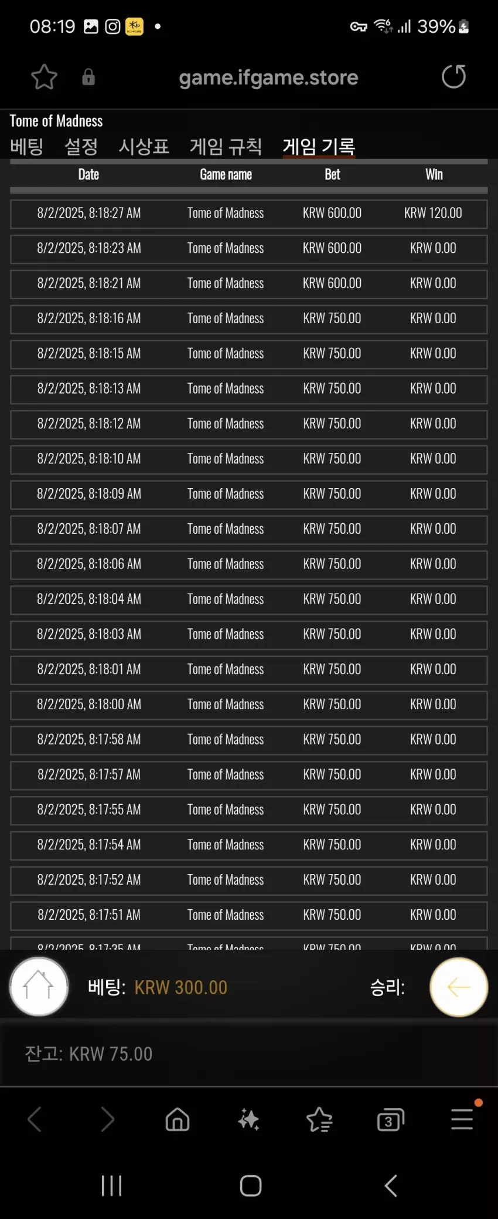Tap the game.ifgame.store address field
The height and width of the screenshot is (1219, 498).
pos(268,77)
